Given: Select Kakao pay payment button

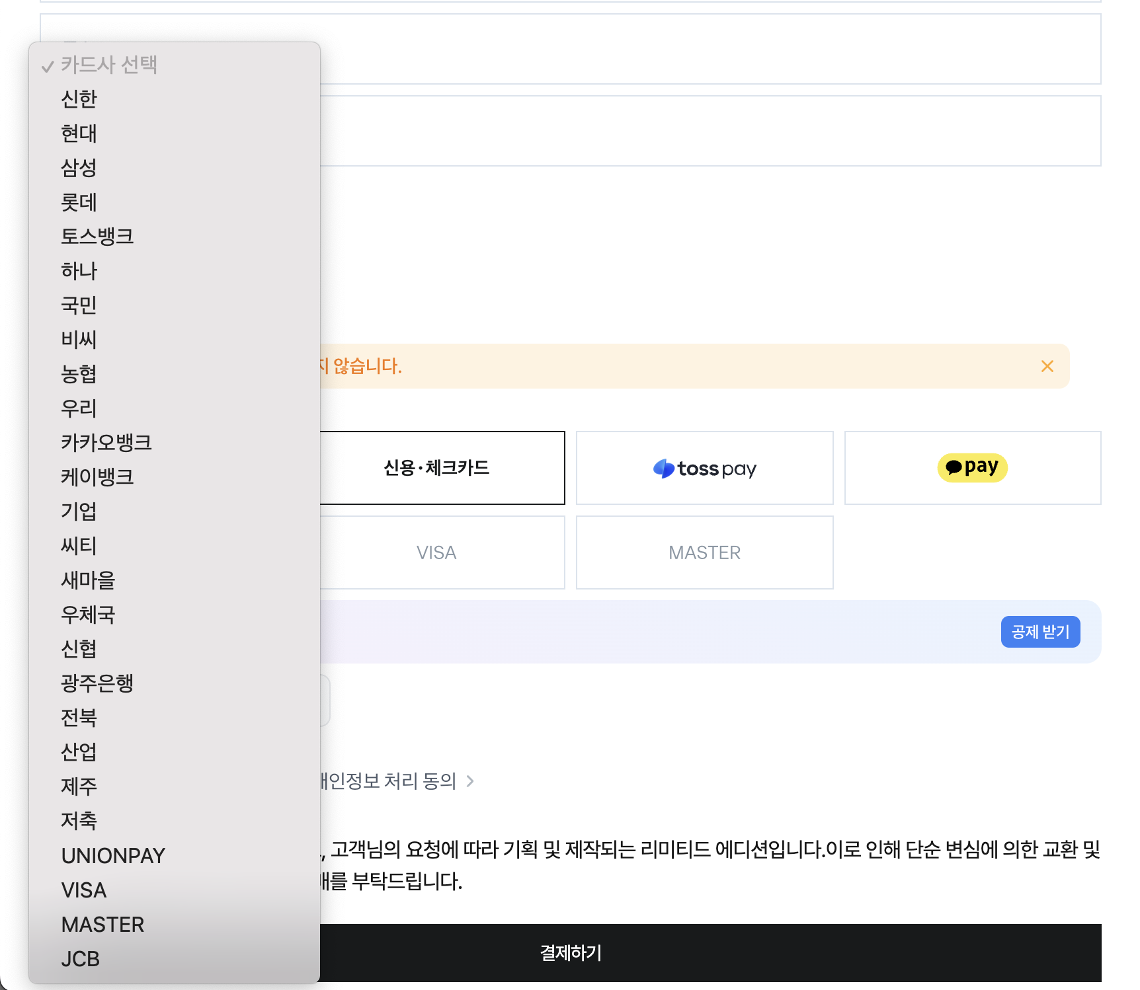Looking at the screenshot, I should click(973, 468).
